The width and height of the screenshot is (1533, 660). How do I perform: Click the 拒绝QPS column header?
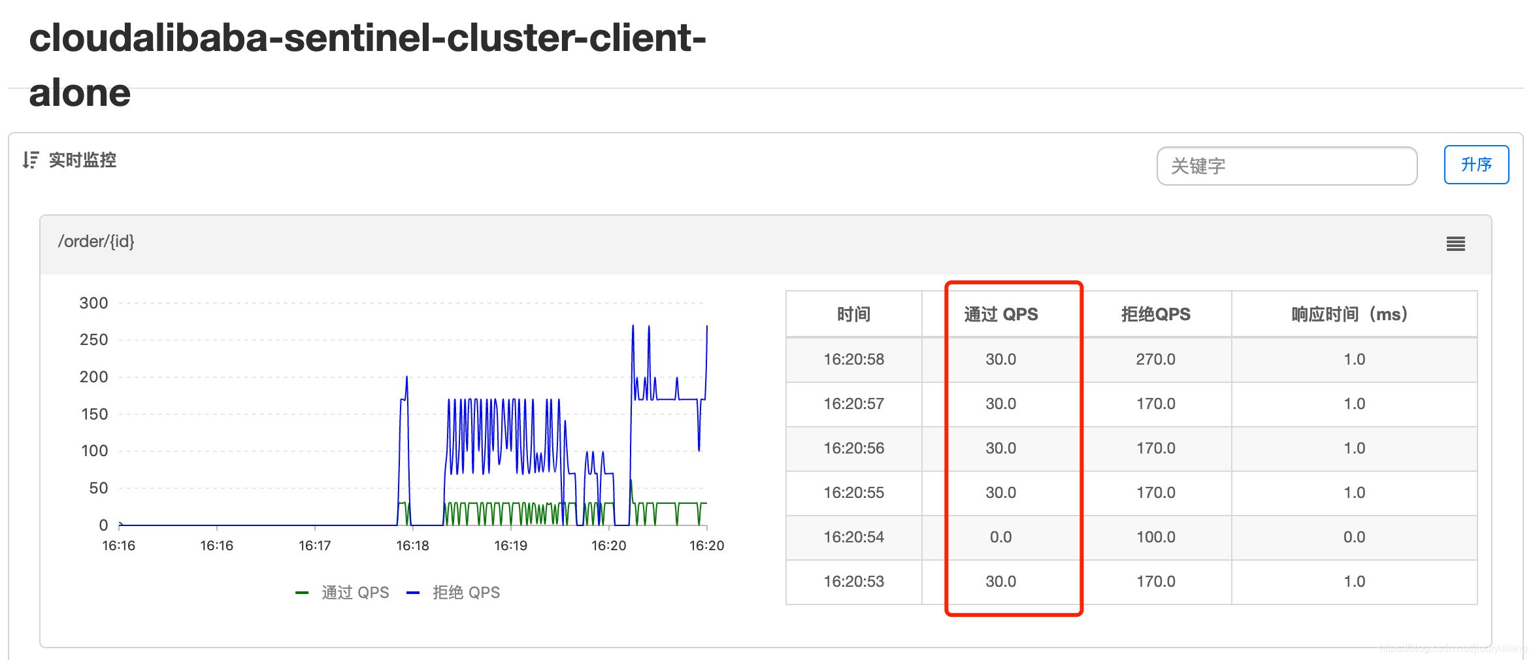coord(1155,314)
